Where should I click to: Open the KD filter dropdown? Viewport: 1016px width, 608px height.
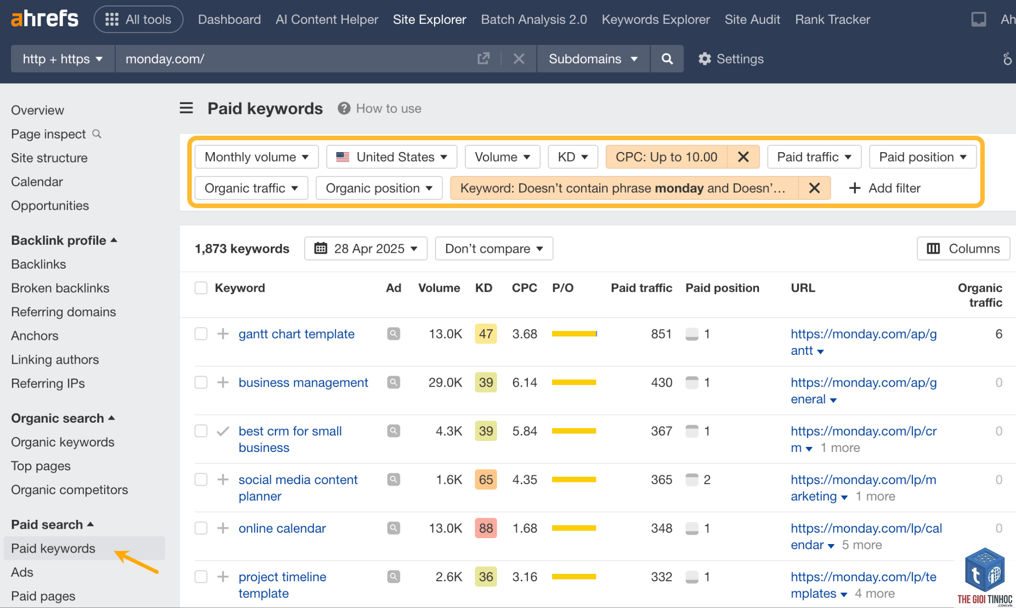(573, 157)
